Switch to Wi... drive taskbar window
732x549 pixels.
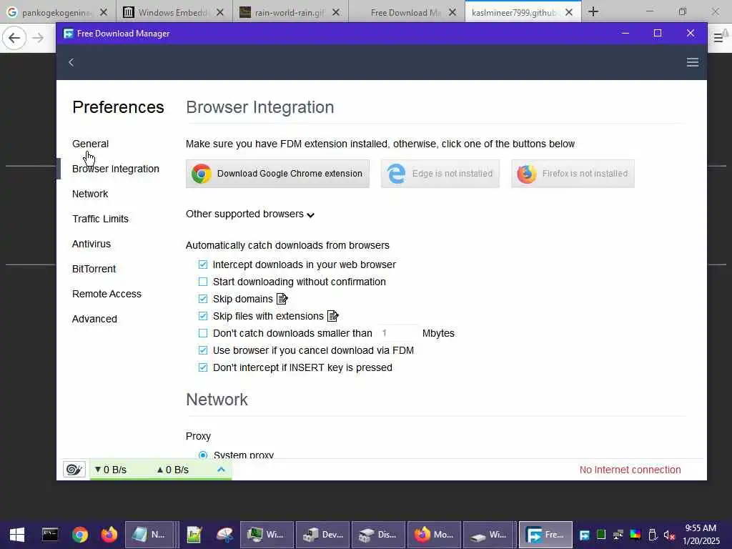[x=490, y=535]
